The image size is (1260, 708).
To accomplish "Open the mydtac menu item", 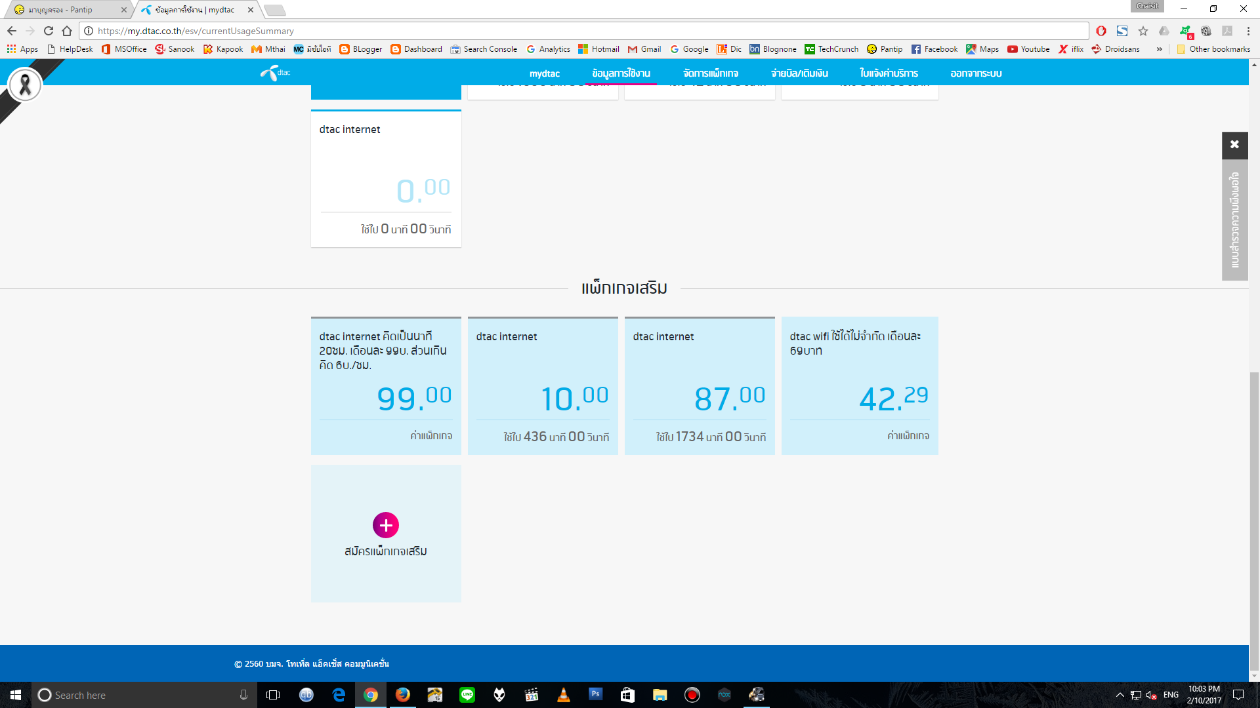I will pos(544,73).
